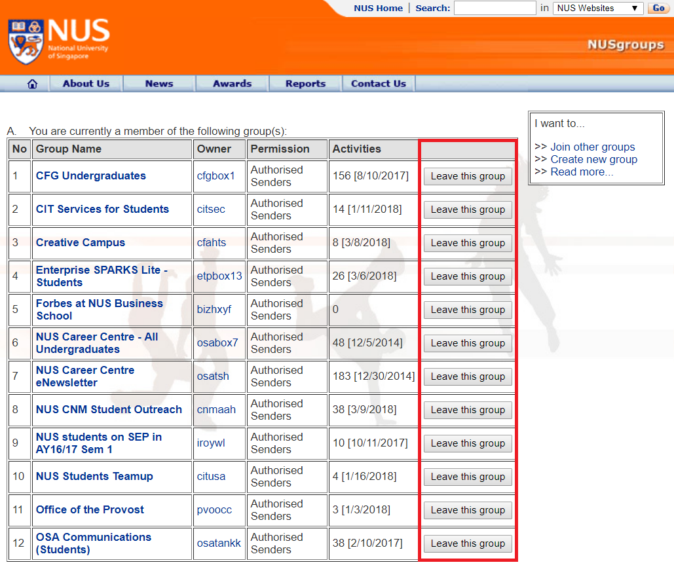Open the Awards page
Screen dimensions: 674x569
(x=231, y=83)
